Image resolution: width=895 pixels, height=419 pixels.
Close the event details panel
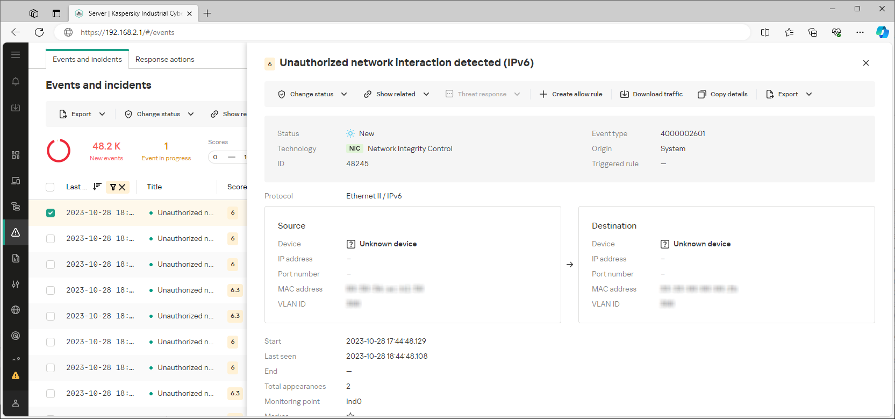[865, 63]
